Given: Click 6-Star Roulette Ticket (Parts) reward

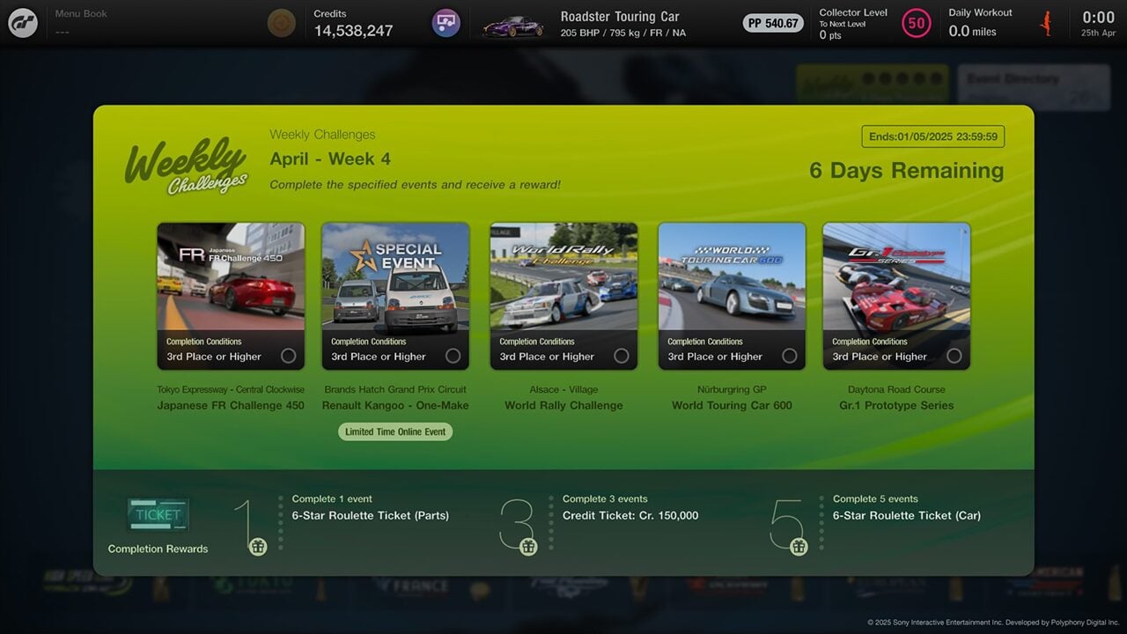Looking at the screenshot, I should click(371, 515).
